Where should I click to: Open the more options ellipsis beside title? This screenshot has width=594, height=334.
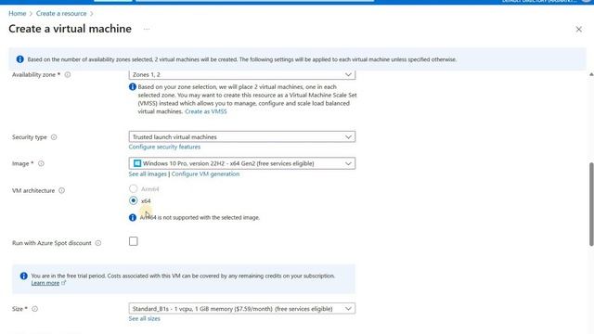click(x=147, y=29)
